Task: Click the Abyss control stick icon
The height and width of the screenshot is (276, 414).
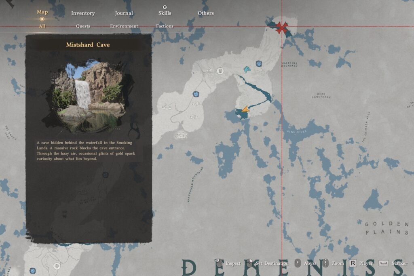Action: coord(298,263)
